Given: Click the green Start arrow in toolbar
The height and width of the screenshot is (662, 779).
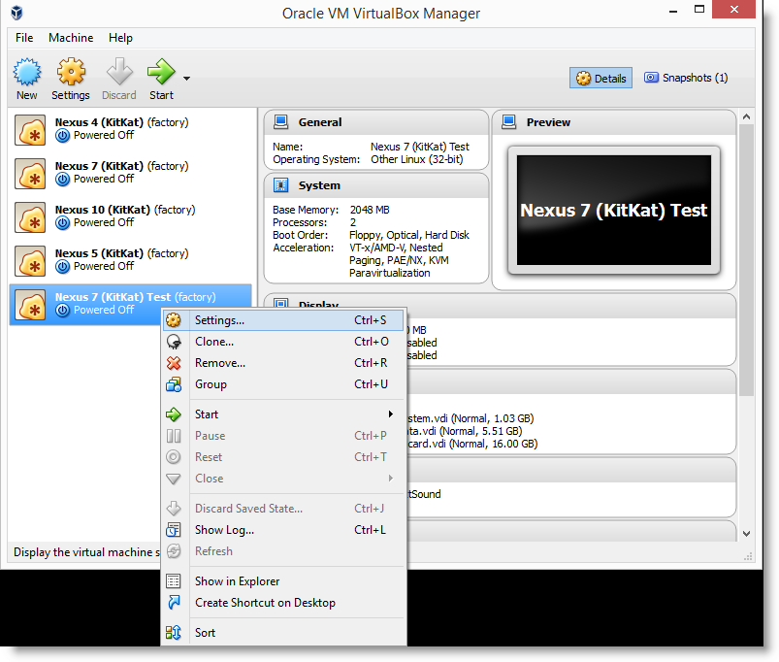Looking at the screenshot, I should [x=160, y=73].
